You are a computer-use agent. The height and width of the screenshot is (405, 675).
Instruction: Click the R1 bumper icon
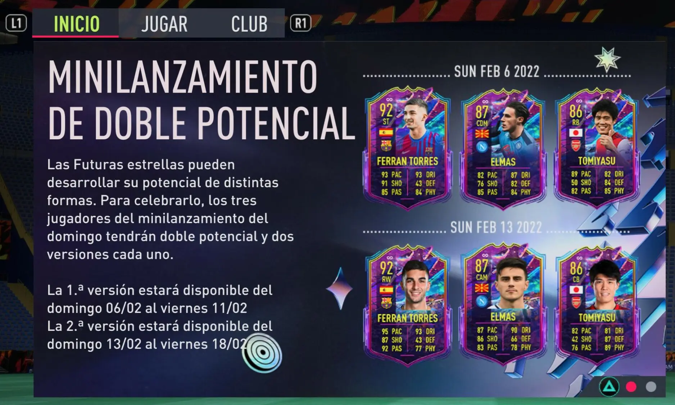point(300,23)
